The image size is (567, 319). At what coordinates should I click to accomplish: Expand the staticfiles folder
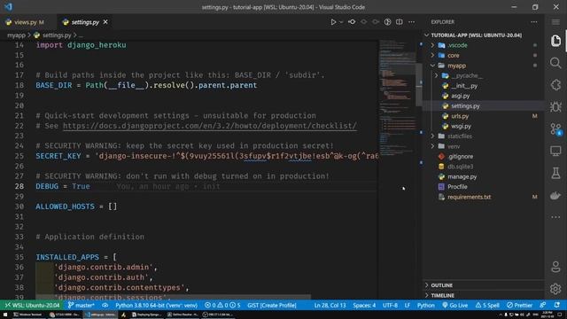pyautogui.click(x=460, y=136)
